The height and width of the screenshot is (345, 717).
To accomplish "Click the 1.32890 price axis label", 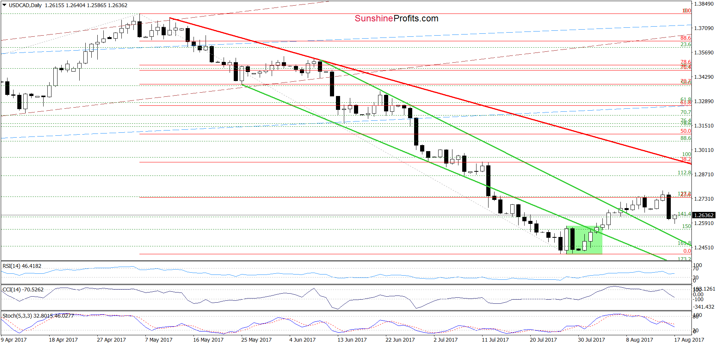I will pos(703,101).
